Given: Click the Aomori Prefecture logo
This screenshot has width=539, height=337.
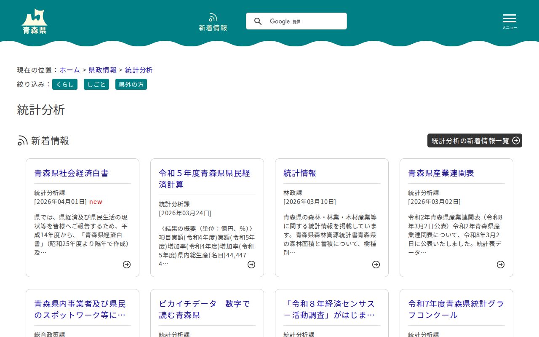Looking at the screenshot, I should coord(35,21).
